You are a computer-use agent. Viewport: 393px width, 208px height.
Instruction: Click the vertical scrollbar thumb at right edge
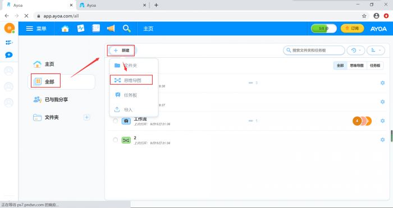[x=391, y=136]
